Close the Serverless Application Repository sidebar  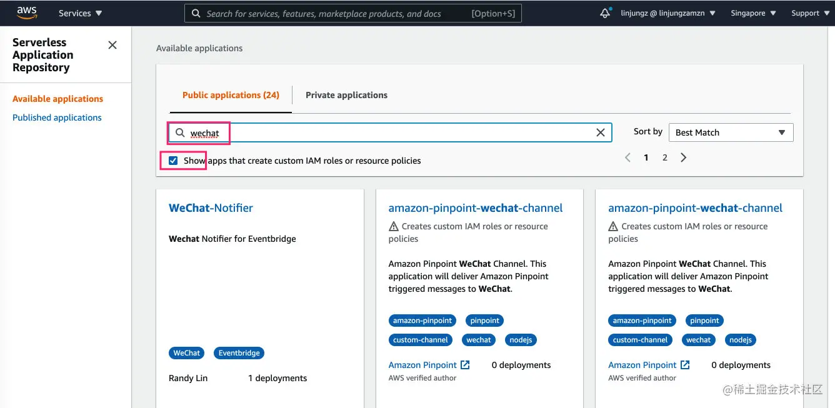(112, 45)
